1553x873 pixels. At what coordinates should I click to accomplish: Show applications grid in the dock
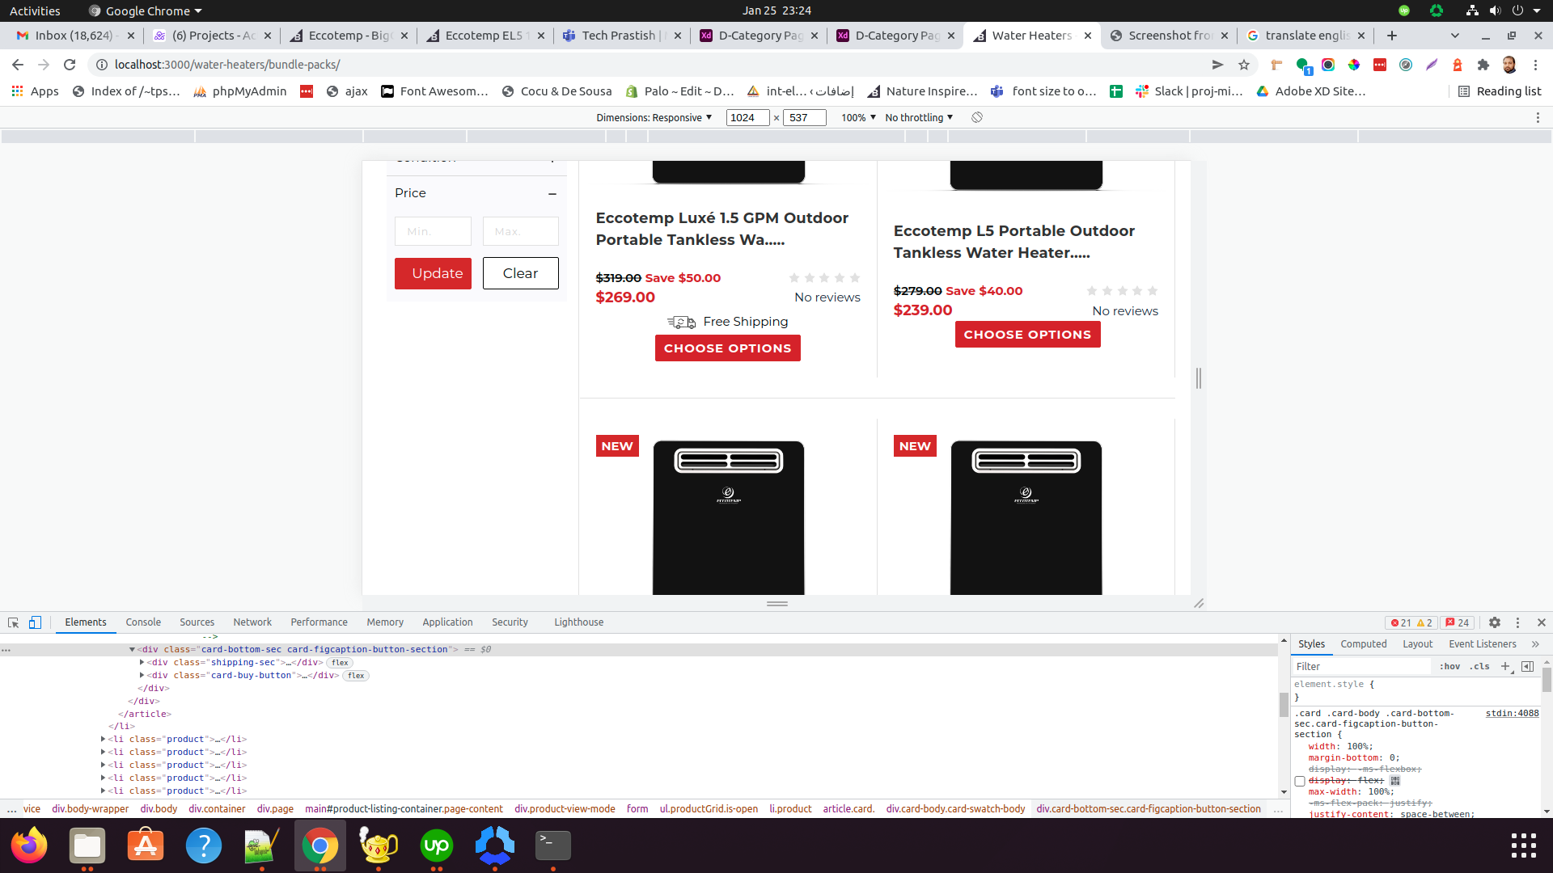(x=1524, y=846)
